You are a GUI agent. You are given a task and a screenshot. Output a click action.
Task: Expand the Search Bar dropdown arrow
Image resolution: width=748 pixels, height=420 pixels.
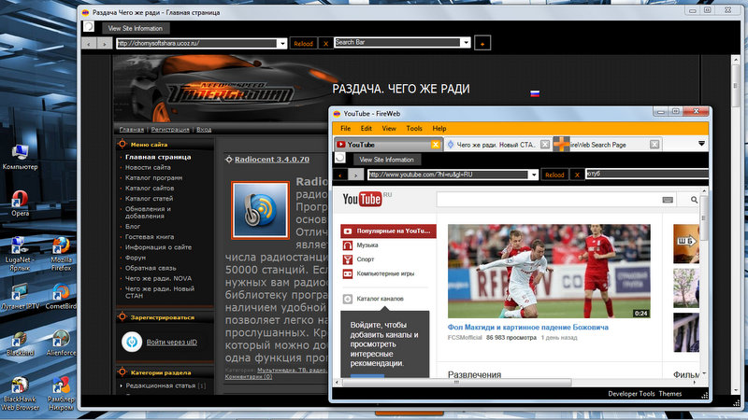tap(466, 42)
